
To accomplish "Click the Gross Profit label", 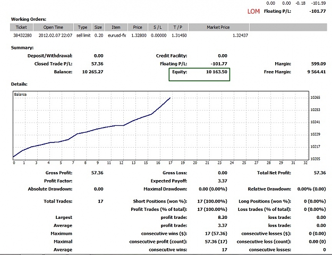I will [59, 173].
